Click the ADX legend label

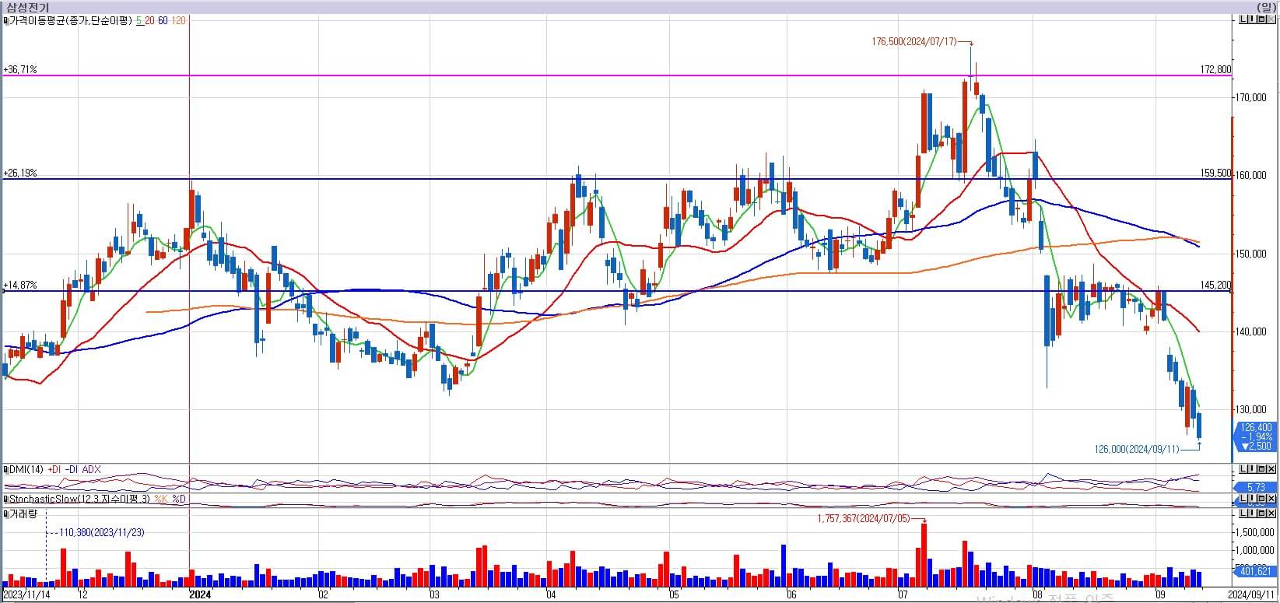[x=91, y=469]
